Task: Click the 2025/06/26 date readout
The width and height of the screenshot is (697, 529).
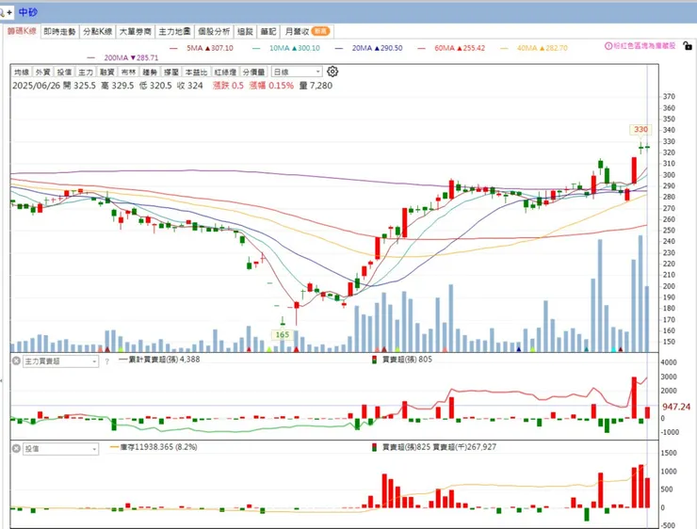Action: coord(36,86)
